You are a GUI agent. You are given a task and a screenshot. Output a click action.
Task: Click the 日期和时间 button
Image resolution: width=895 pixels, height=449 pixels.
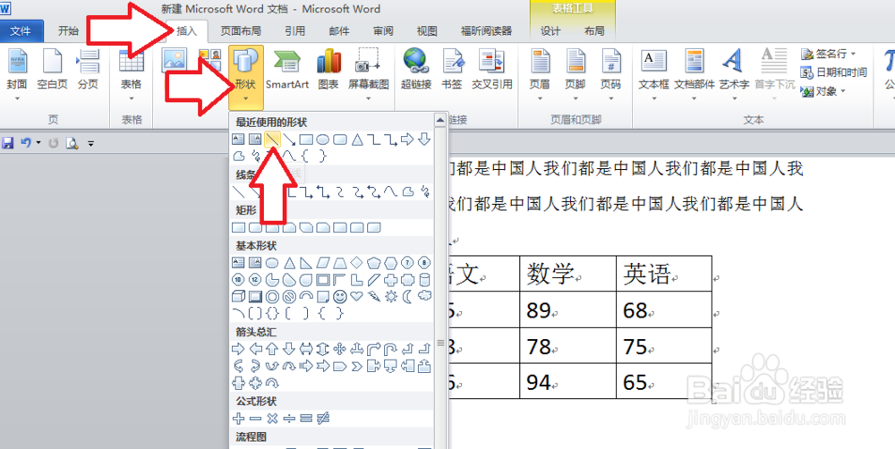[x=834, y=72]
